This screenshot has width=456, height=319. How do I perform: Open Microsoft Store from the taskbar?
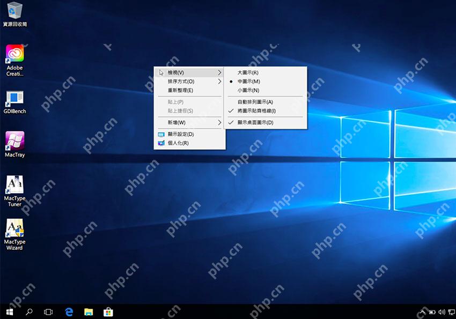(x=108, y=312)
